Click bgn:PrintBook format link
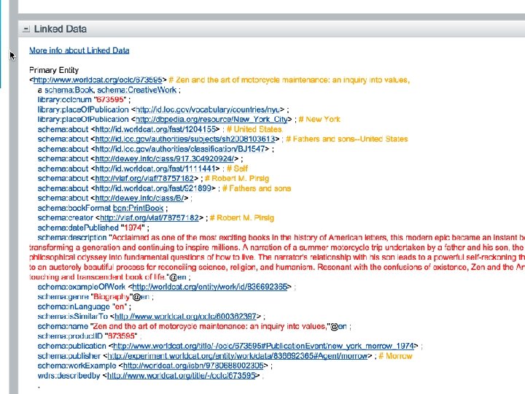This screenshot has width=525, height=394. click(138, 208)
